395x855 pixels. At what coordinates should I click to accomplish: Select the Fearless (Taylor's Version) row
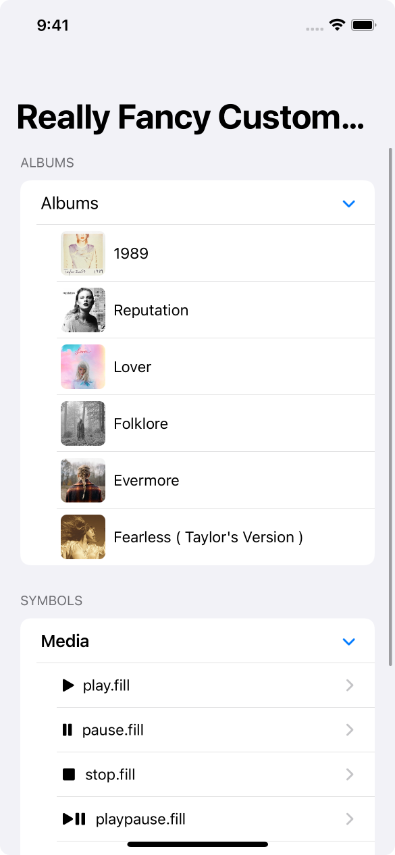(x=209, y=536)
